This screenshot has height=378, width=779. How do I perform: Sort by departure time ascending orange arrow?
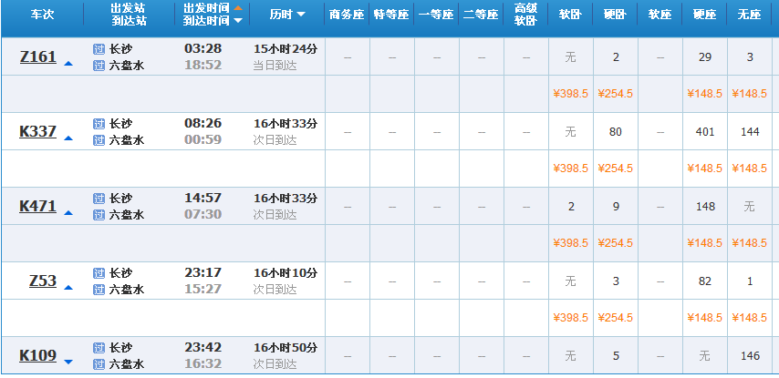[x=238, y=8]
